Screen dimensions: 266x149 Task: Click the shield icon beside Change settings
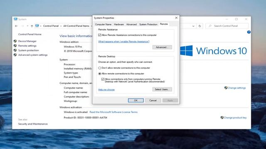(226, 88)
